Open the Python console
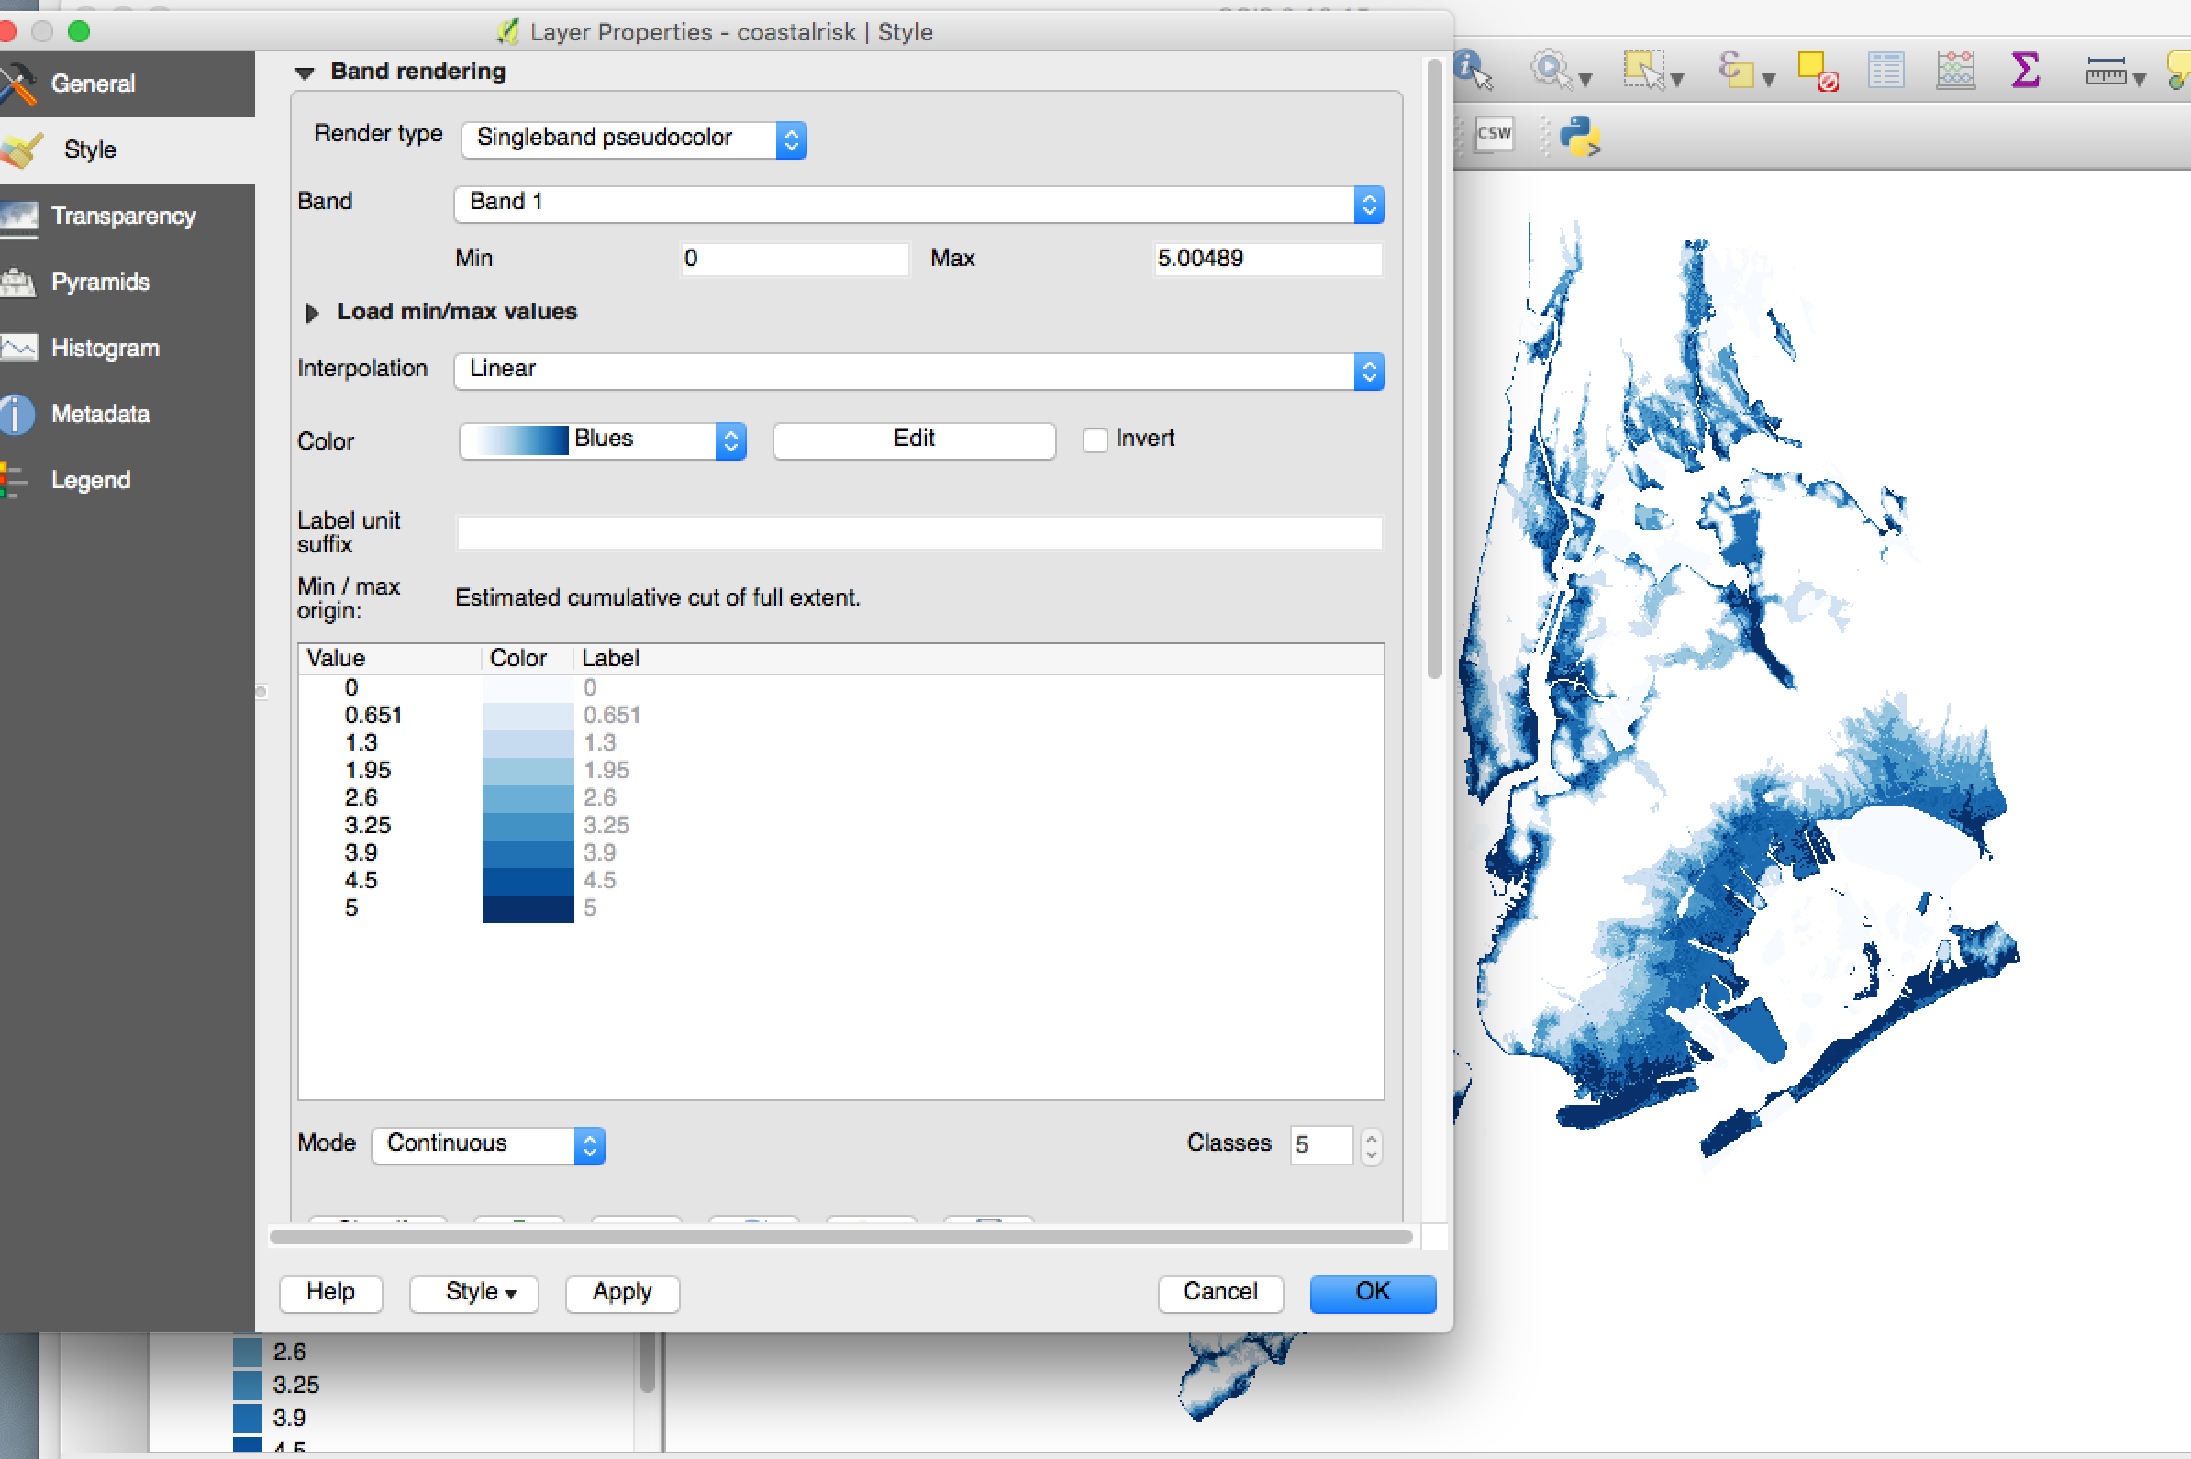 pos(1579,136)
